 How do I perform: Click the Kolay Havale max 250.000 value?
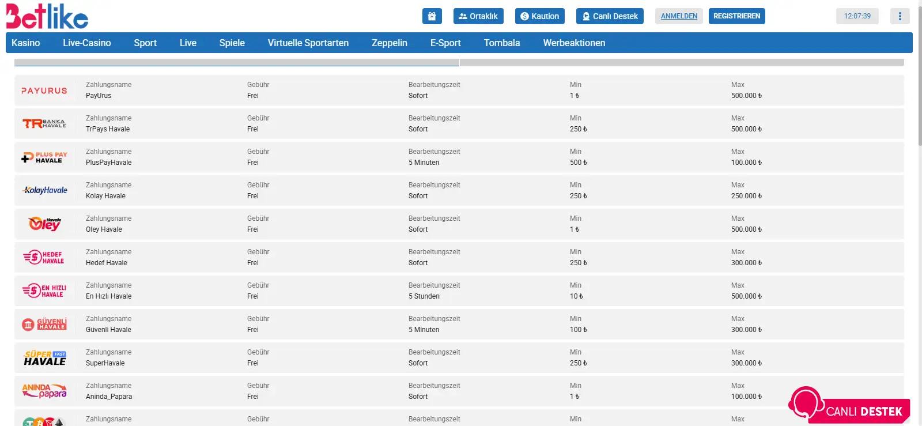746,196
